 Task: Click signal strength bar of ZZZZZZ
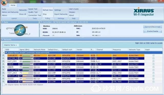click(28, 79)
